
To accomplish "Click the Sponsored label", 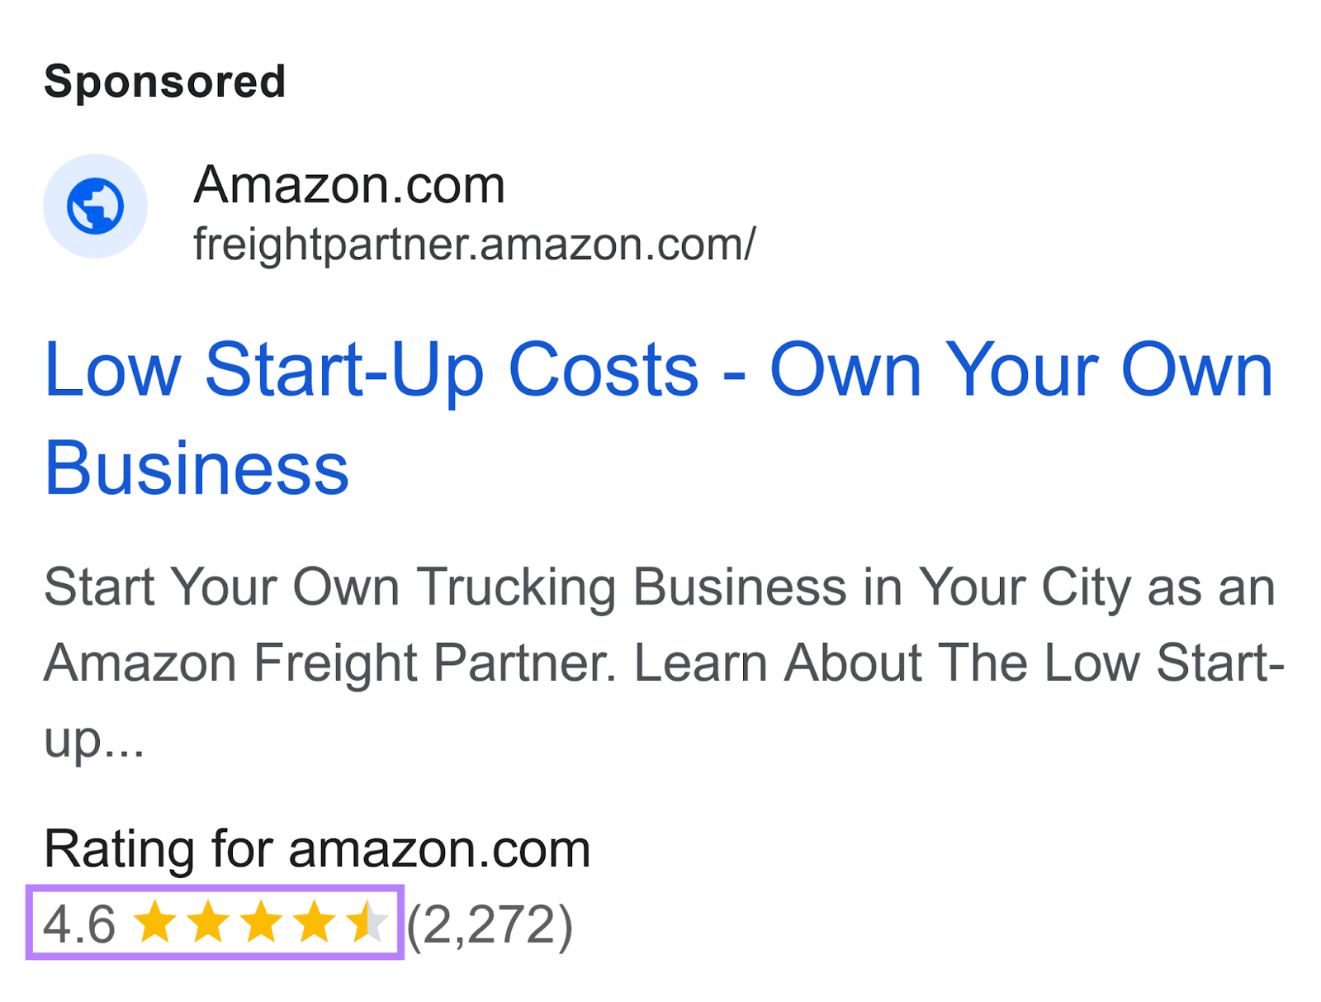I will coord(166,81).
